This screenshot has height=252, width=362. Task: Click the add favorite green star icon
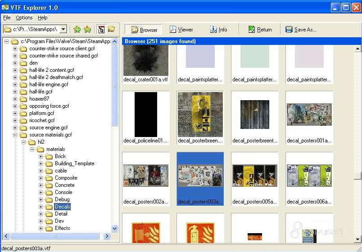77,29
